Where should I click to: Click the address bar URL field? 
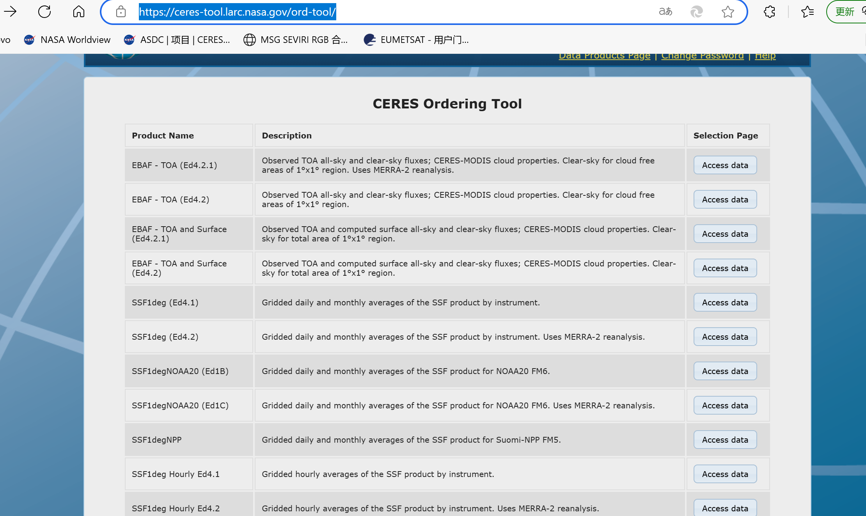[x=237, y=12]
